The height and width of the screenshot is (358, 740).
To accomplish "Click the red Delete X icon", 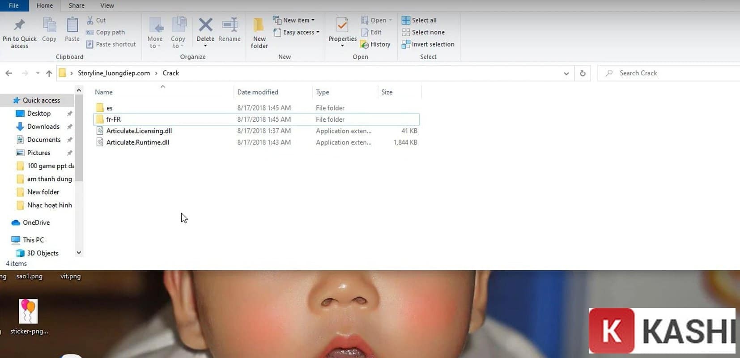I will pyautogui.click(x=205, y=25).
